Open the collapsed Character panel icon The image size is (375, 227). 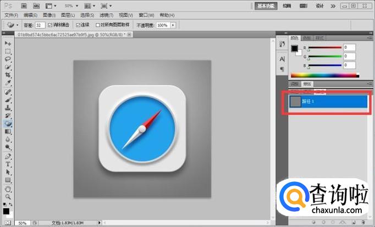click(x=282, y=59)
